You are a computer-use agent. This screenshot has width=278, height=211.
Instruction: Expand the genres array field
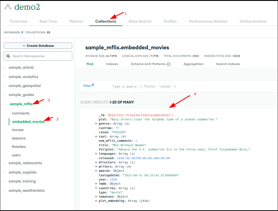coord(96,124)
